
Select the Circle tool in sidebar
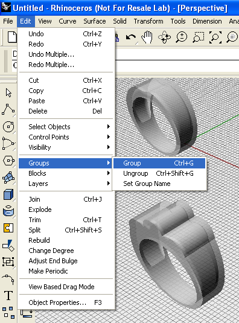(x=8, y=126)
